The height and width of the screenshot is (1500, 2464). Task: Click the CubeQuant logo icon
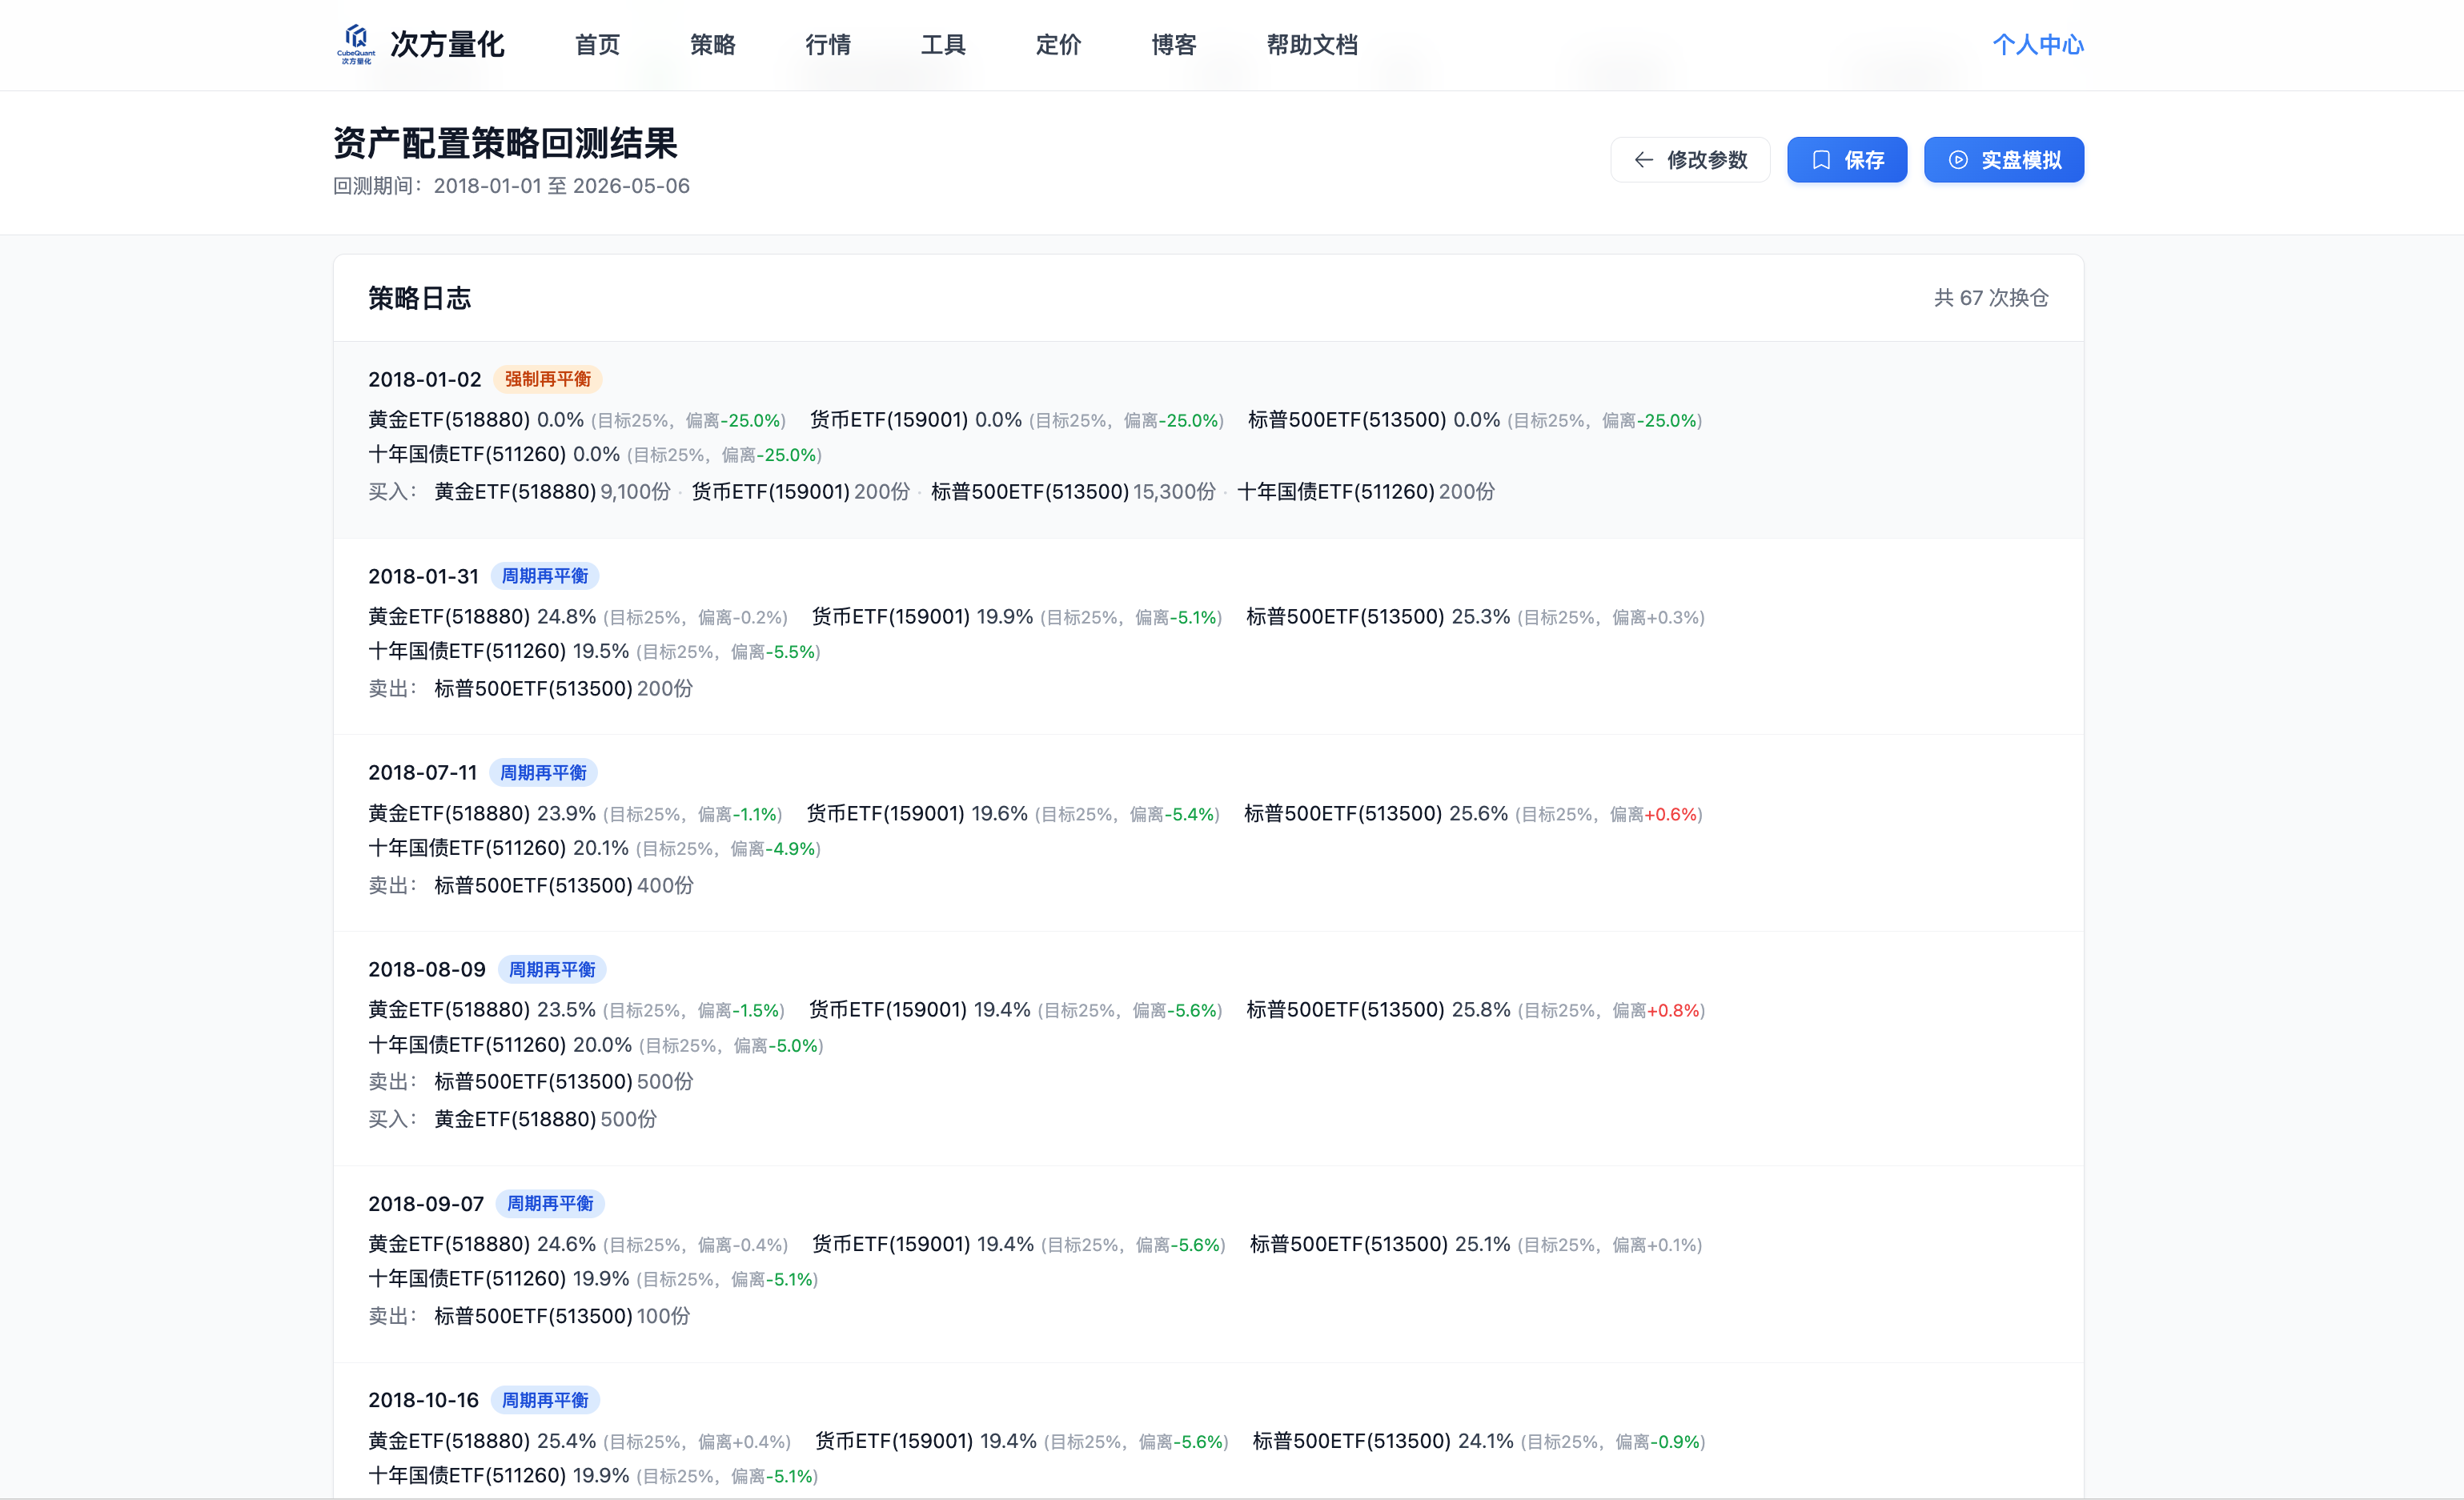point(356,44)
